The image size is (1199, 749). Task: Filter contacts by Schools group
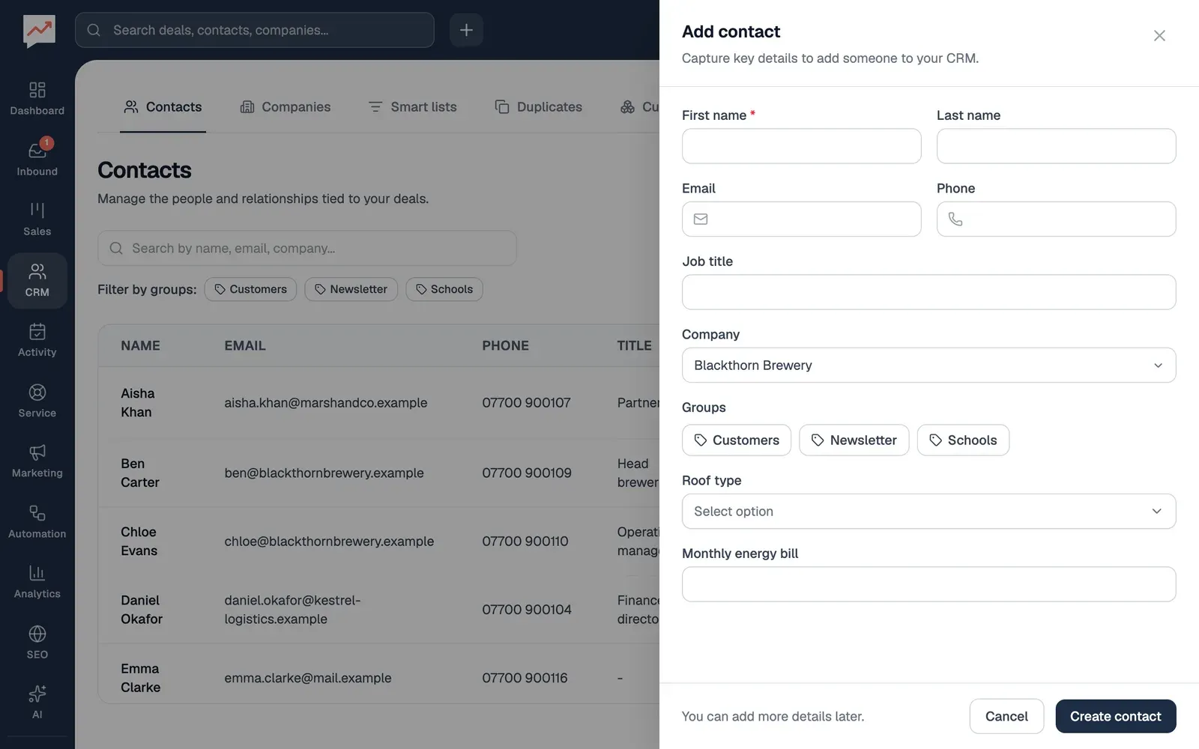click(x=444, y=289)
